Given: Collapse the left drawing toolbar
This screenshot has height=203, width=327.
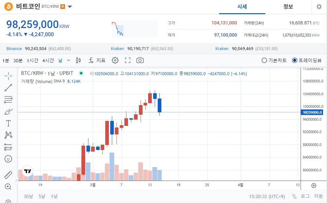Looking at the screenshot, I should pyautogui.click(x=16, y=180).
